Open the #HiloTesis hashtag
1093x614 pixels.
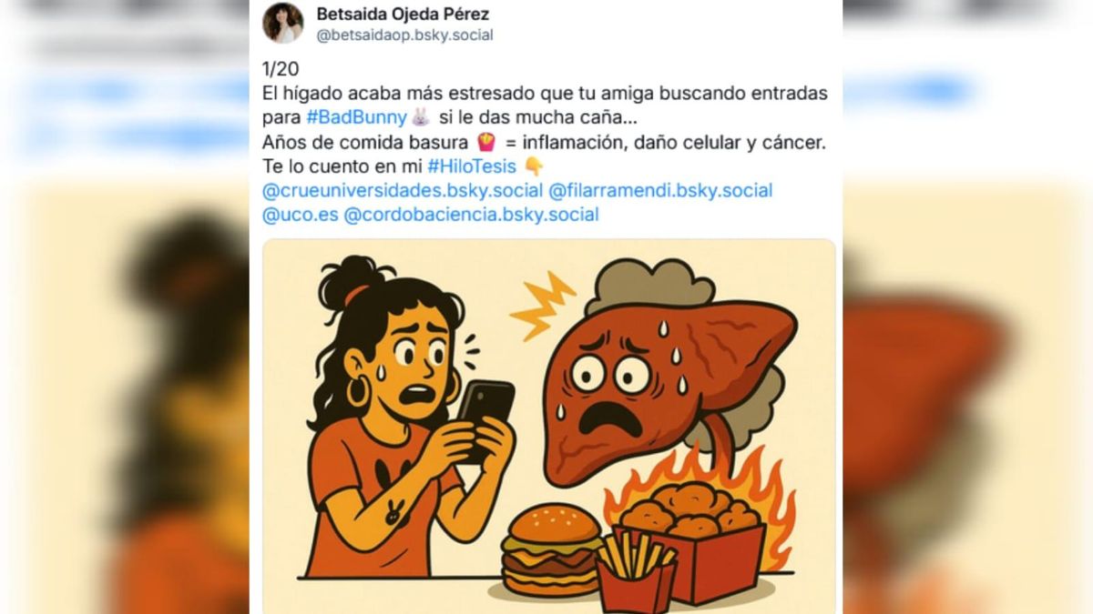point(474,166)
